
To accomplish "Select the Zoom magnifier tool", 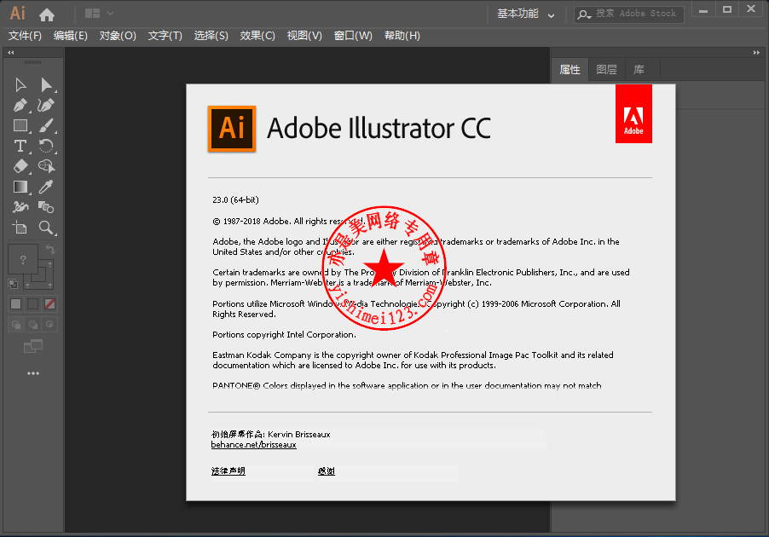I will pyautogui.click(x=46, y=228).
